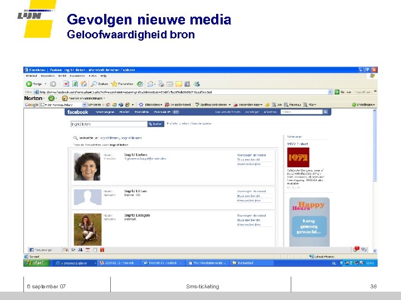This screenshot has height=300, width=401.
Task: Click the friends icon in Facebook bottom bar
Action: point(80,250)
